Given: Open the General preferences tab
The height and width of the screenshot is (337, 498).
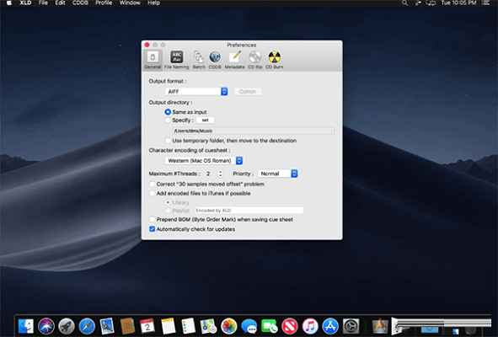Looking at the screenshot, I should (x=153, y=60).
